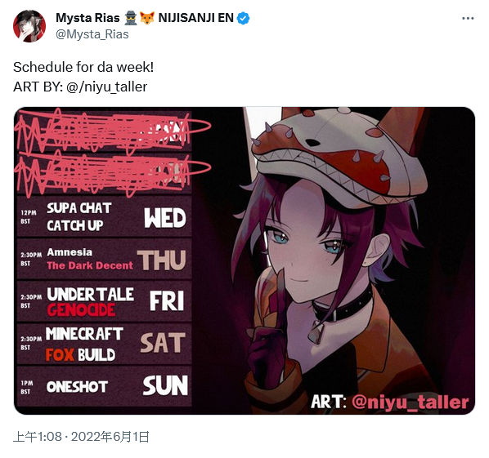The width and height of the screenshot is (489, 458).
Task: Click the 2022年6月1日 date text
Action: click(x=110, y=437)
